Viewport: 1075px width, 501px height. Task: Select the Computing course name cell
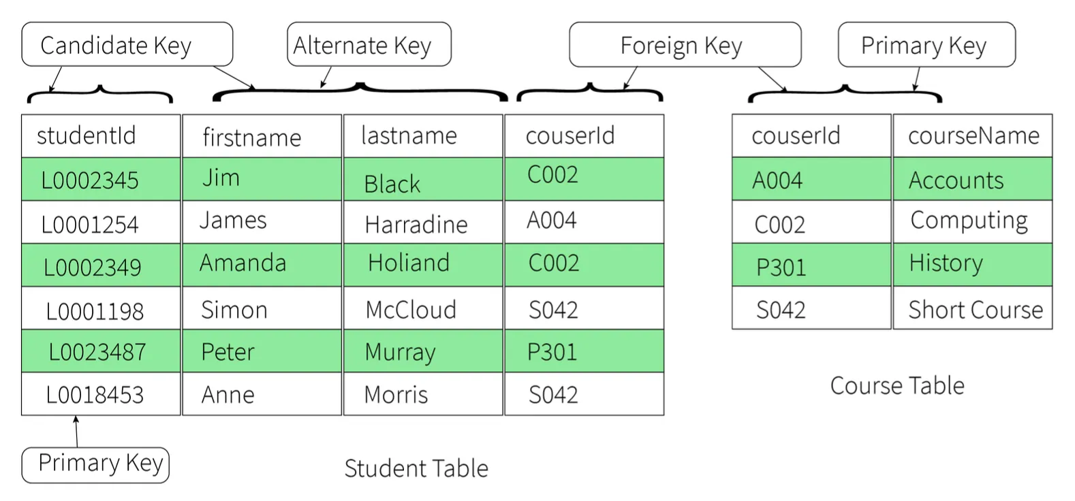(972, 221)
